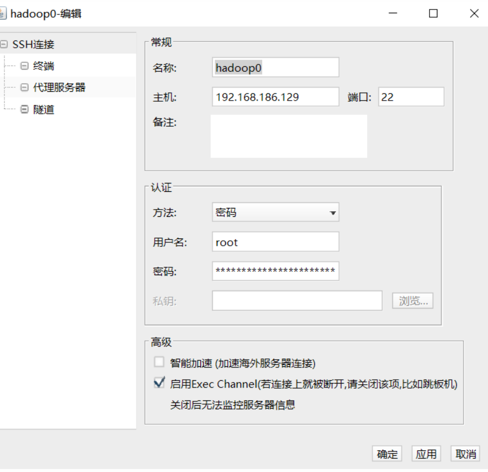The width and height of the screenshot is (488, 472).
Task: Open the 方法 authentication method dropdown
Action: (x=275, y=212)
